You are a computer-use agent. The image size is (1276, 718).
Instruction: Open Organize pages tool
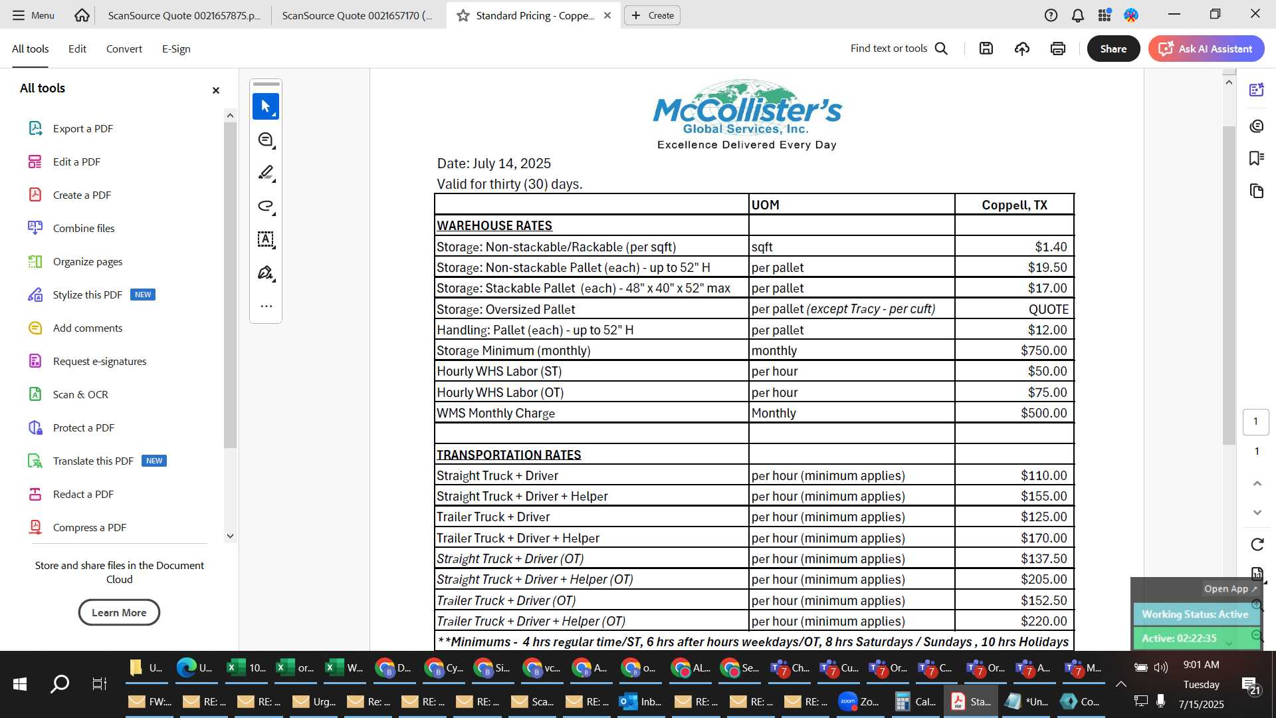tap(87, 261)
